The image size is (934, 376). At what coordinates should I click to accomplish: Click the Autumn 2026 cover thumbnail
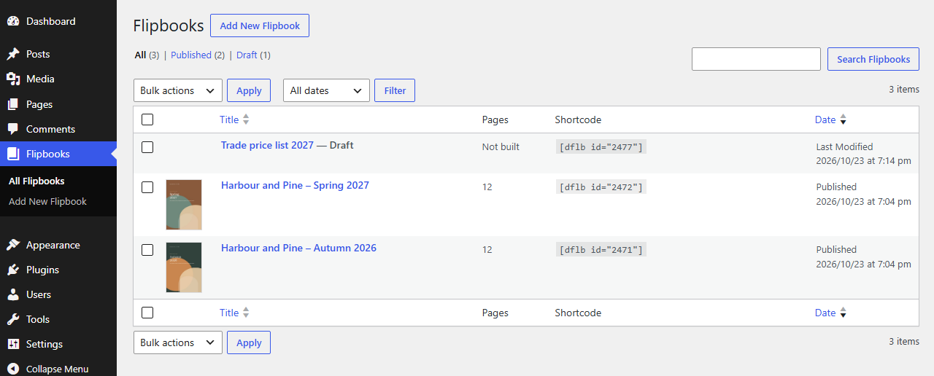click(184, 267)
